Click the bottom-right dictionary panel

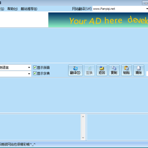point(118,127)
